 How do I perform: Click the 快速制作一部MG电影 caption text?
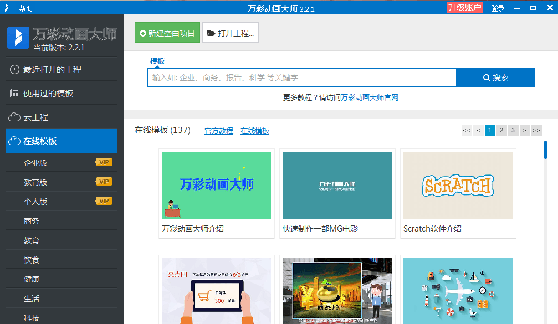tap(320, 229)
